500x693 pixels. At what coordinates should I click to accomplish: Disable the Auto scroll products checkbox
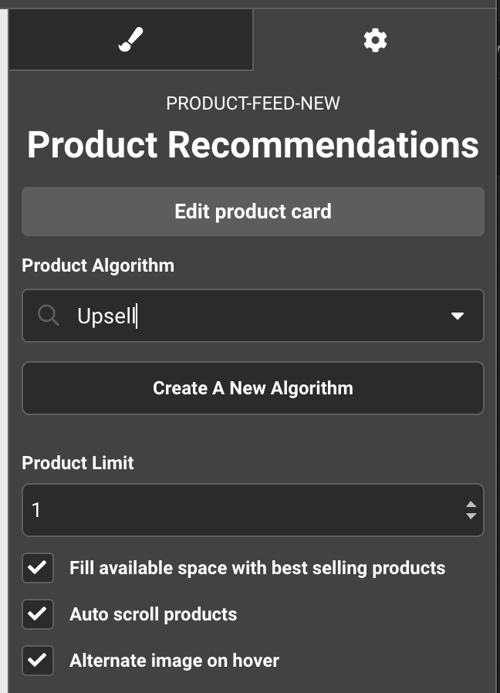coord(38,615)
